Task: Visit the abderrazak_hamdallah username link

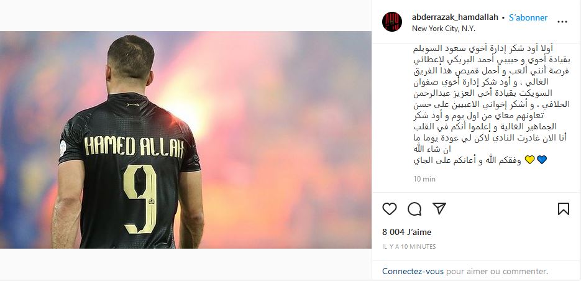Action: (x=455, y=17)
